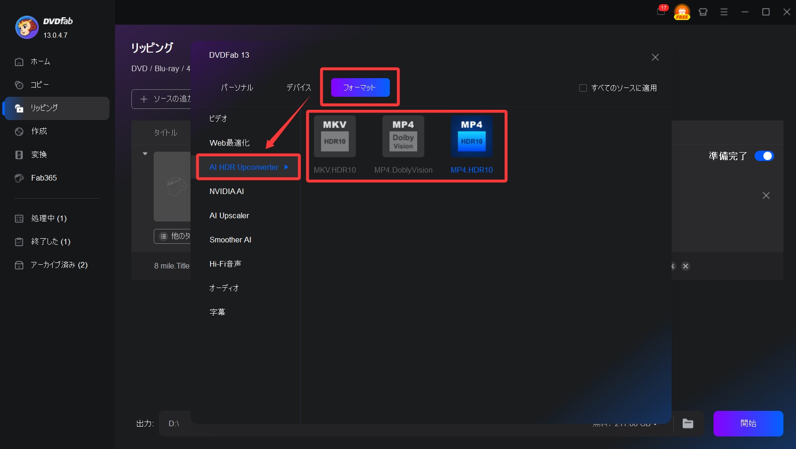
Task: Go to ホーム in the sidebar
Action: [x=57, y=62]
